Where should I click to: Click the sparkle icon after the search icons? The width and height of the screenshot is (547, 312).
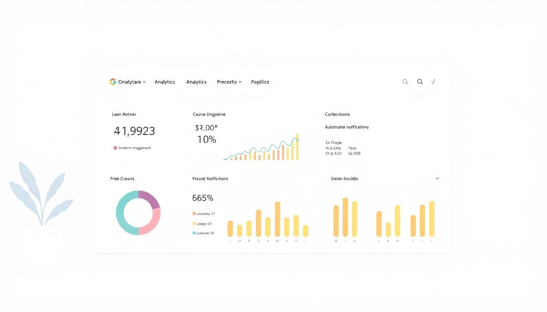[433, 82]
